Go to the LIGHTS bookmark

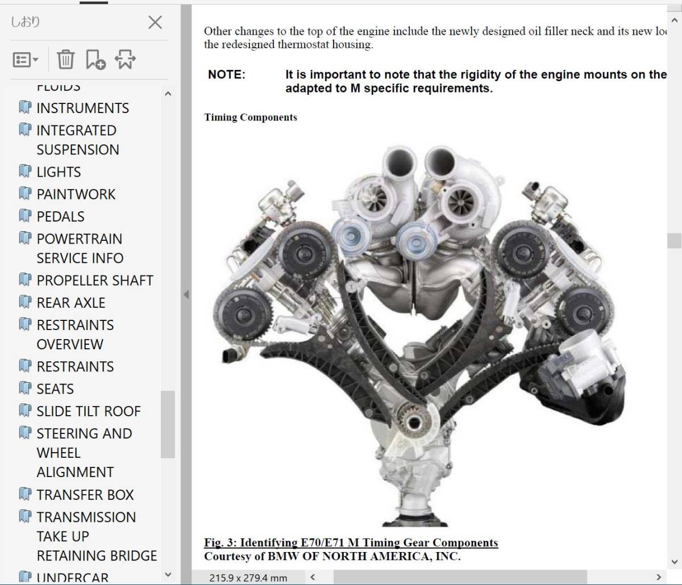coord(59,172)
